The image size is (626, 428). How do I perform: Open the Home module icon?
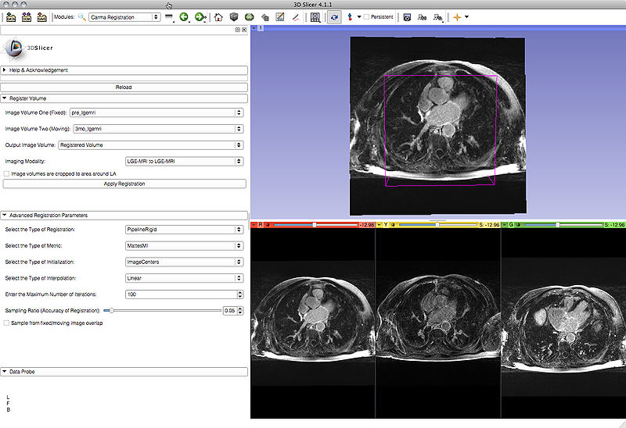point(218,16)
